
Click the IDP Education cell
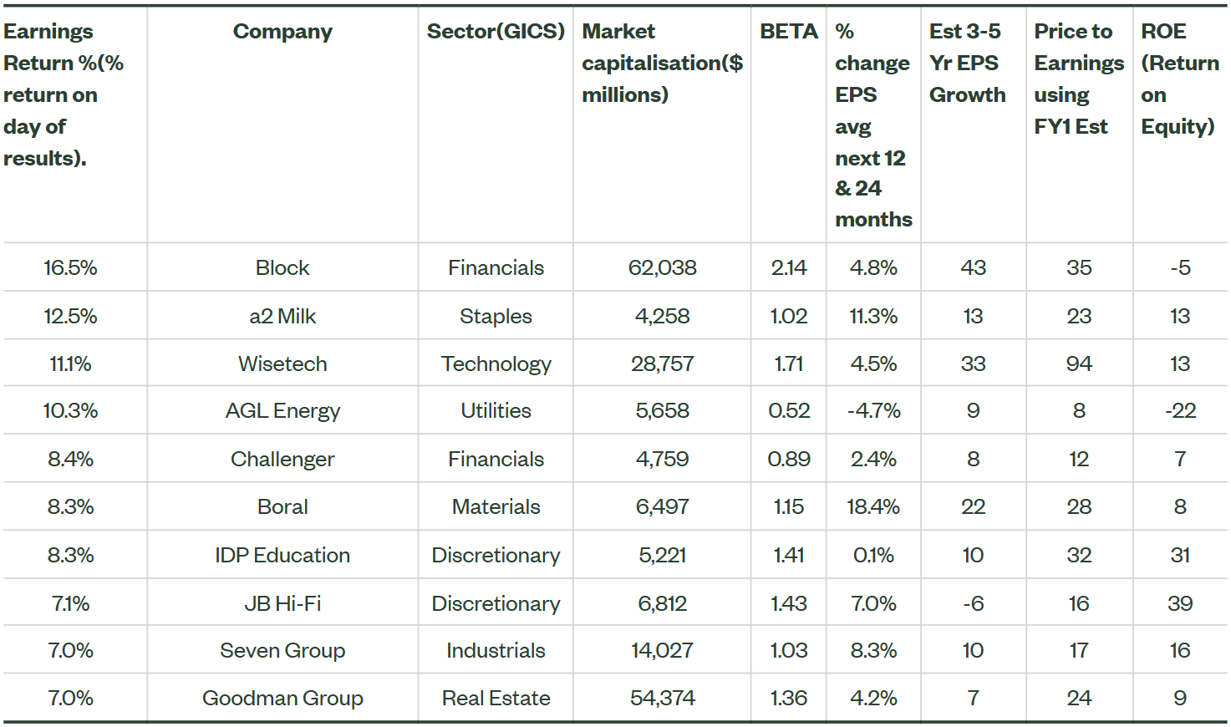click(282, 556)
